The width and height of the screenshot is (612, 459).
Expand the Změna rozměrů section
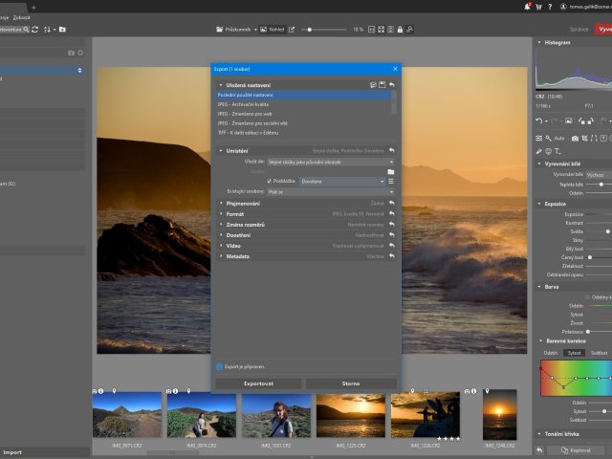(221, 225)
